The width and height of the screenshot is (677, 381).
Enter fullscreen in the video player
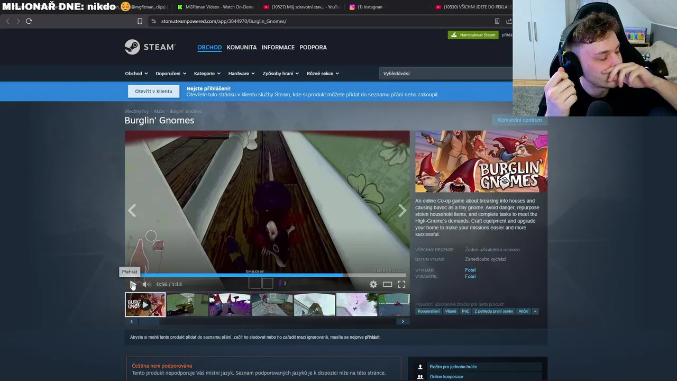[x=401, y=284]
